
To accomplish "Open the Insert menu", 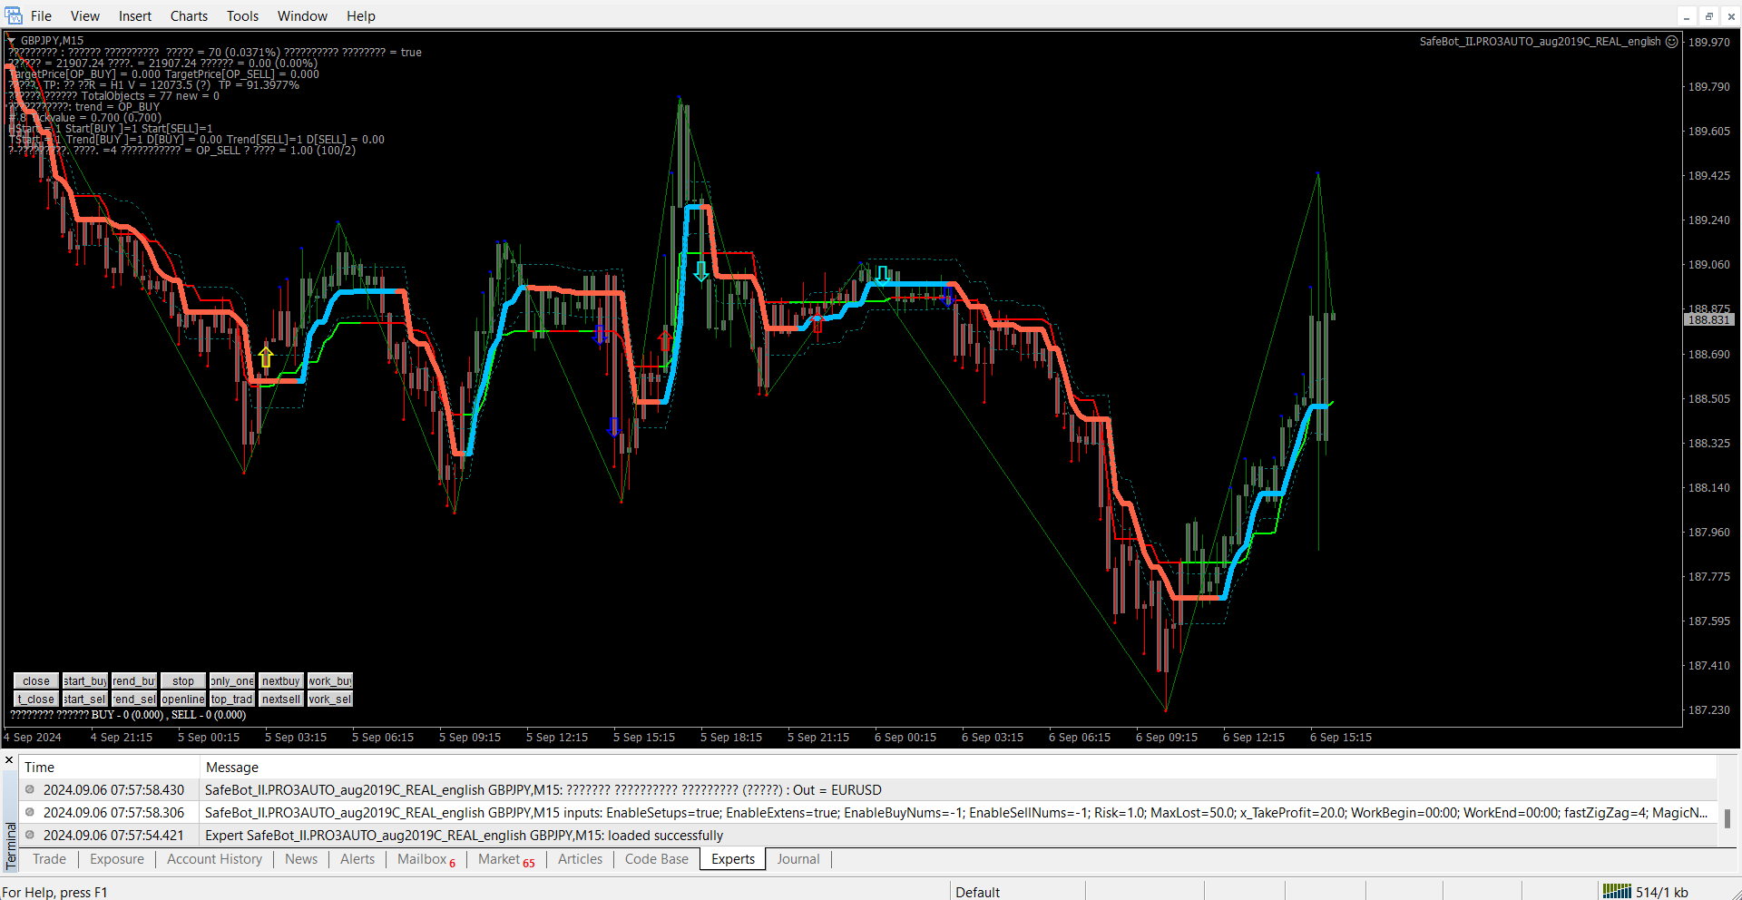I will tap(135, 16).
